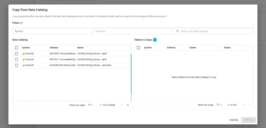Click '1–10 of 22638' pagination text
This screenshot has width=266, height=128.
coord(107,105)
